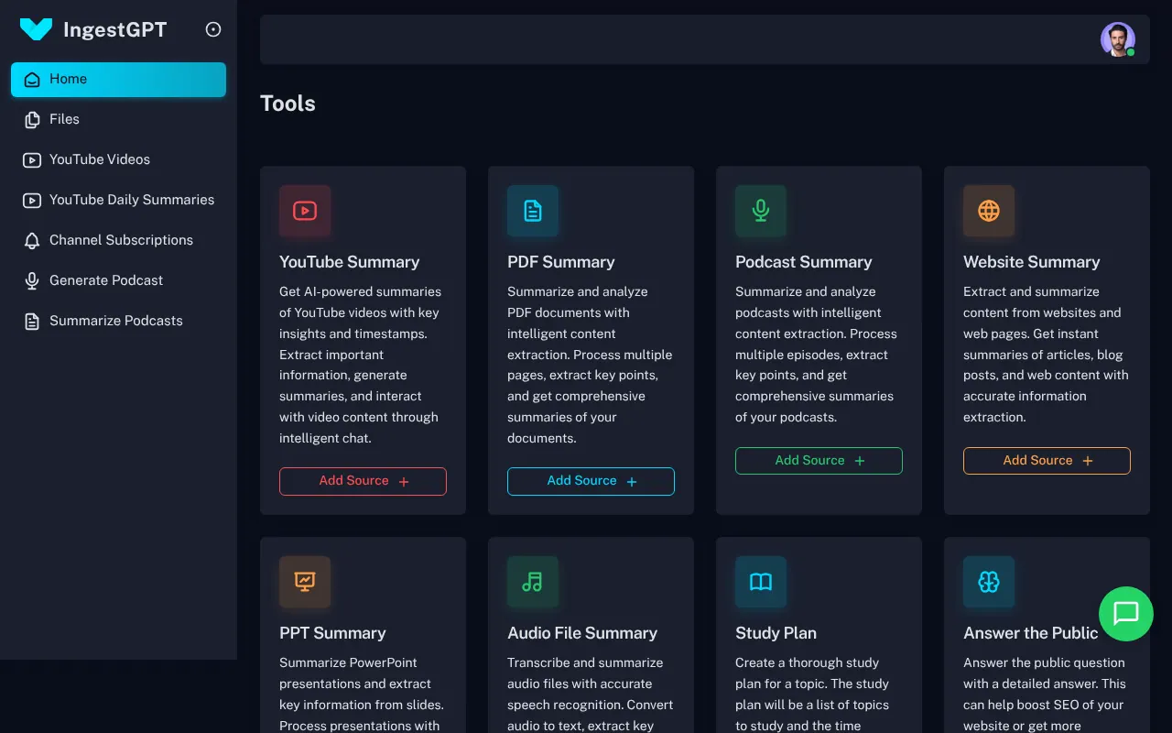Open YouTube Videos in the sidebar

click(118, 160)
